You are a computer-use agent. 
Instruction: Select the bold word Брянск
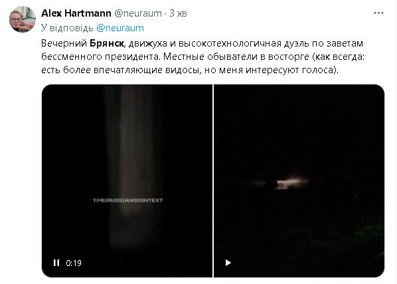(x=107, y=43)
